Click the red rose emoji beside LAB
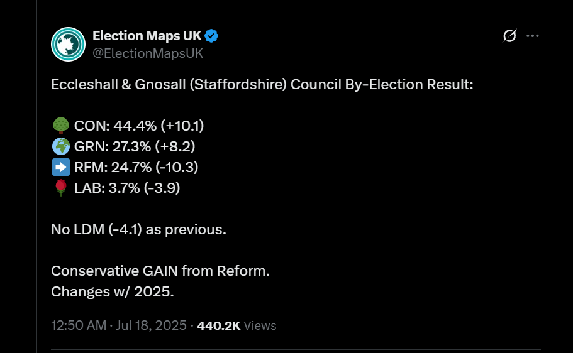 tap(60, 188)
